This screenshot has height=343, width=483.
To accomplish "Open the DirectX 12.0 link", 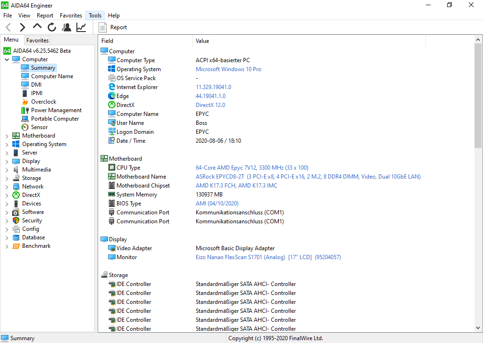I will (210, 105).
